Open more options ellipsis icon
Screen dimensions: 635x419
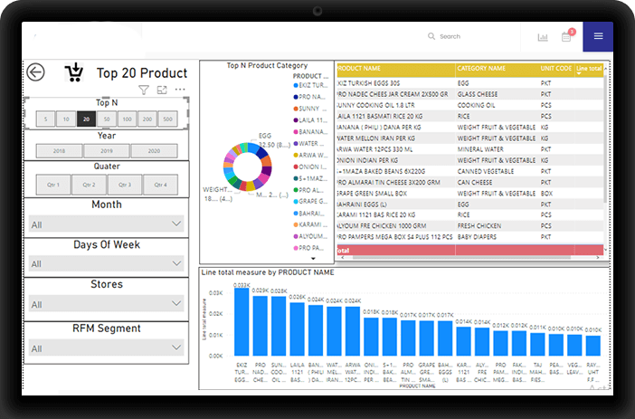(x=180, y=90)
